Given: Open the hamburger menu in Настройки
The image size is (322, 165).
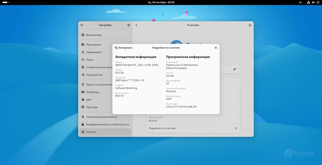Looking at the screenshot, I should [x=128, y=25].
